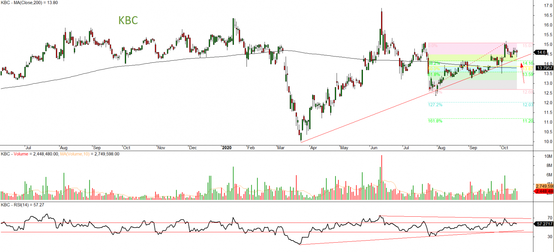Viewport: 554px width, 252px height.
Task: Click the Fibonacci '61.8%' level label
Action: 434,74
